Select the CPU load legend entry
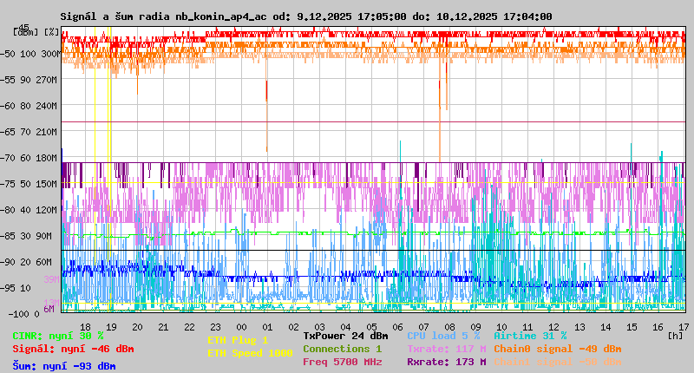The image size is (694, 373). 443,336
